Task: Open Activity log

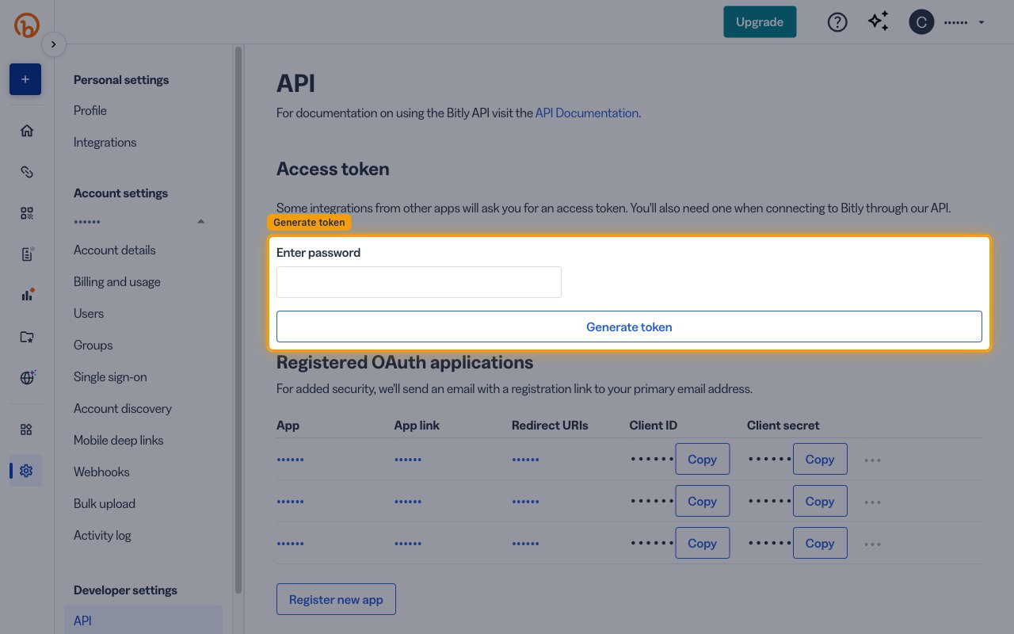Action: pyautogui.click(x=102, y=535)
